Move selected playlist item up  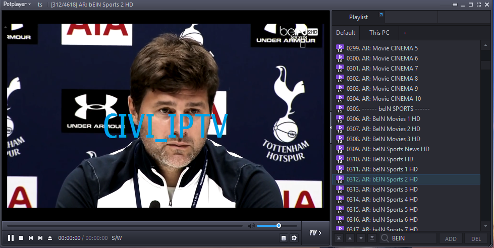pos(350,238)
